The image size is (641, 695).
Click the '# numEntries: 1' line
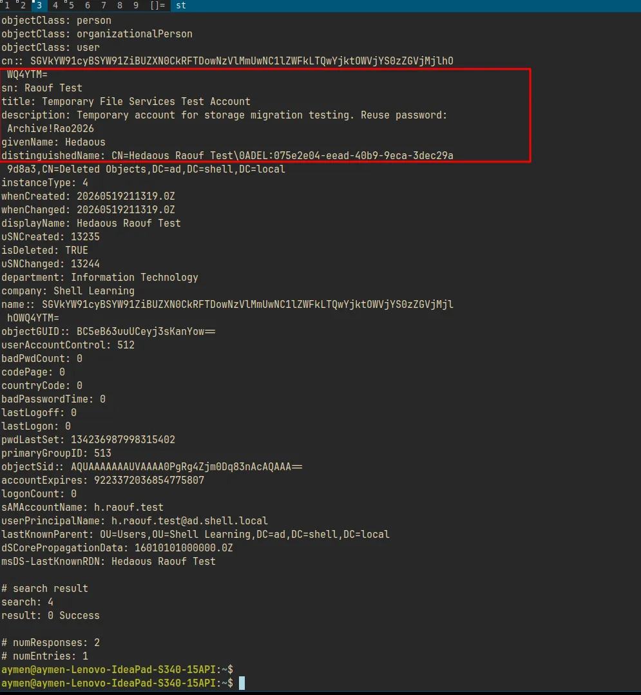coord(44,656)
